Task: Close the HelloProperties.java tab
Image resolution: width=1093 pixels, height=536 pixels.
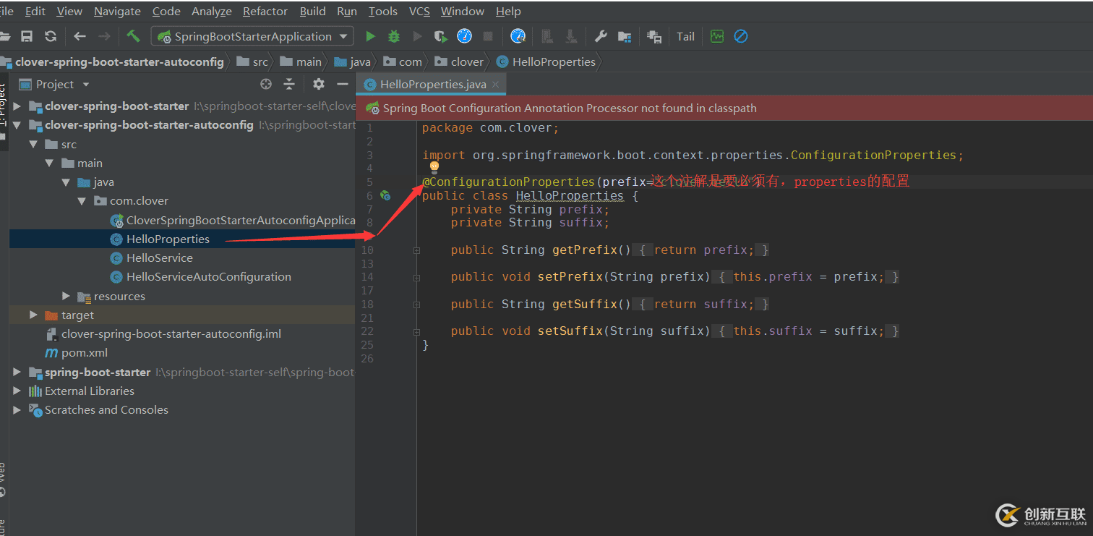Action: [x=496, y=85]
